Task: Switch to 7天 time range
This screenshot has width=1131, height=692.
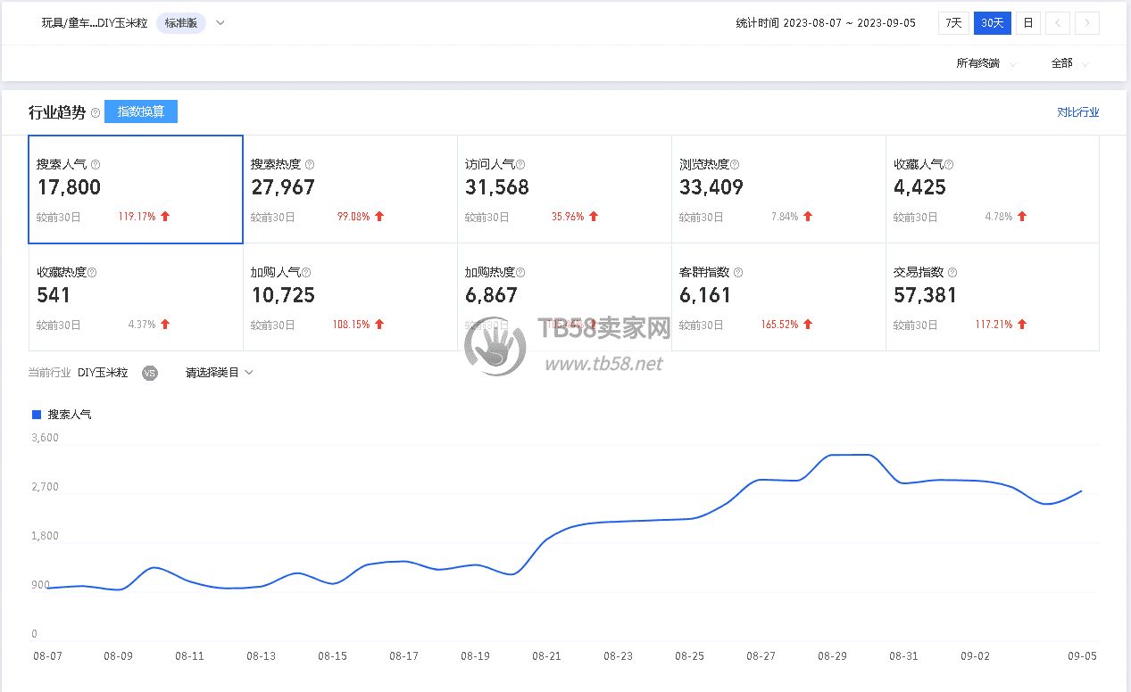Action: click(x=953, y=23)
